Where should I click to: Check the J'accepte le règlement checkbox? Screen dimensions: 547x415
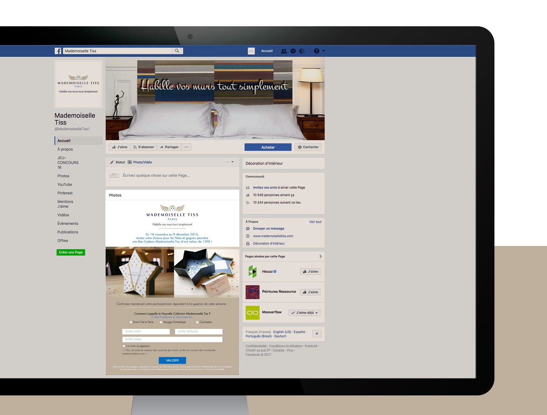point(124,346)
